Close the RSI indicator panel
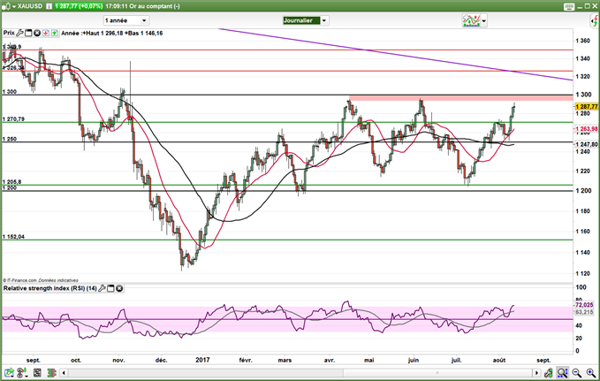Screen dimensions: 600x381 point(119,288)
